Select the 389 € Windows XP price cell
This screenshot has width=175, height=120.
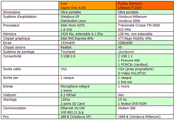pyautogui.click(x=87, y=117)
